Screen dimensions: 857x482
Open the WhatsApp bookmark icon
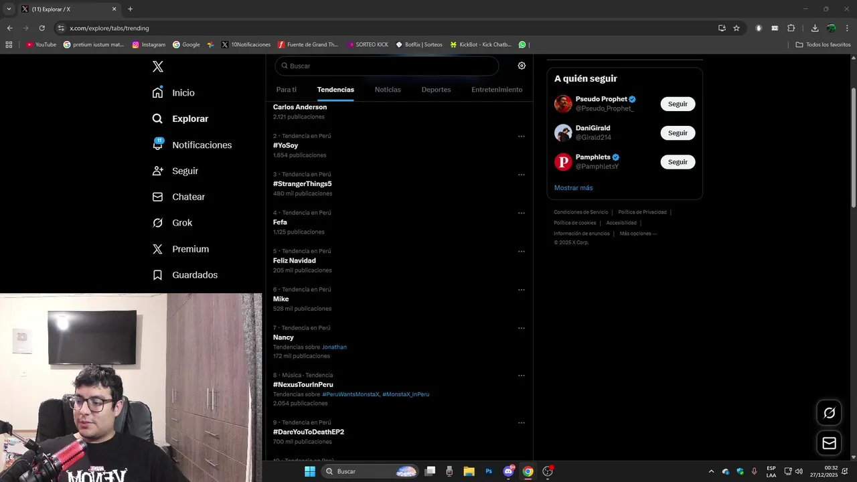coord(522,45)
